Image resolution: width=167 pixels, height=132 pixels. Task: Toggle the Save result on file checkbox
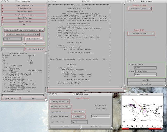[26, 49]
